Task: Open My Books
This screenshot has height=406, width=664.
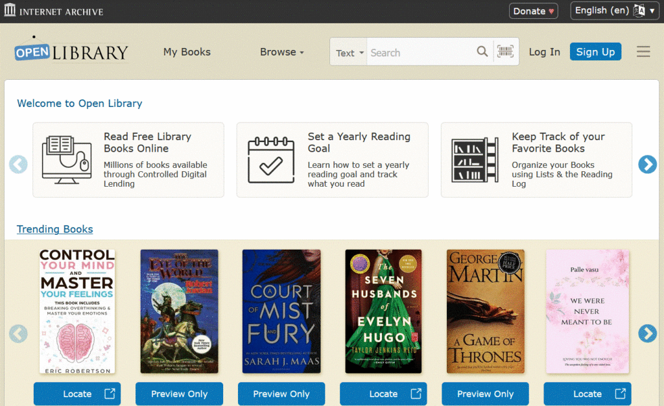Action: point(186,52)
